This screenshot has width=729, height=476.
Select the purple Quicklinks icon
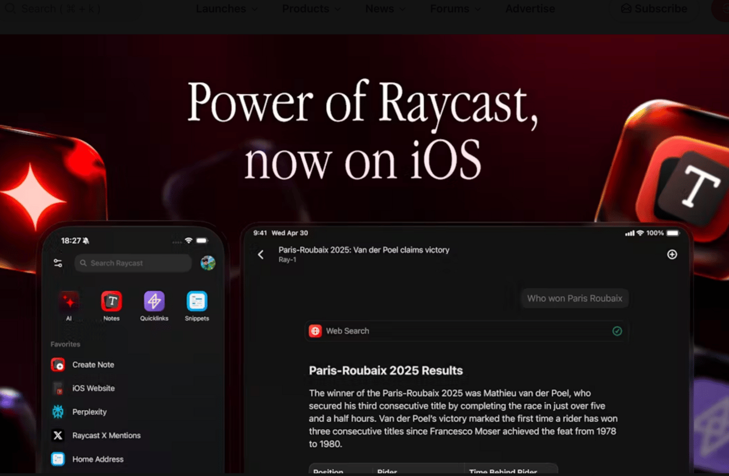(154, 302)
